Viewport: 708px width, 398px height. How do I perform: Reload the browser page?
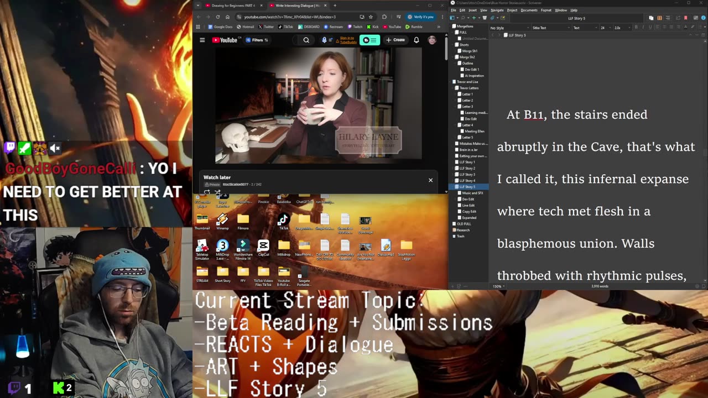(x=217, y=17)
